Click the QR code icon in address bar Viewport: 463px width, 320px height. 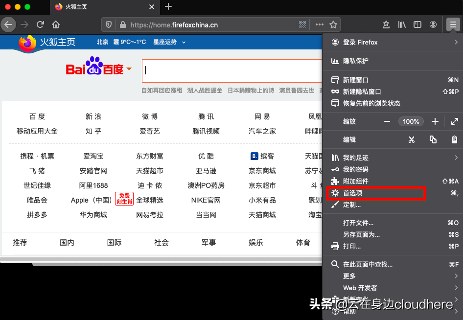[302, 24]
